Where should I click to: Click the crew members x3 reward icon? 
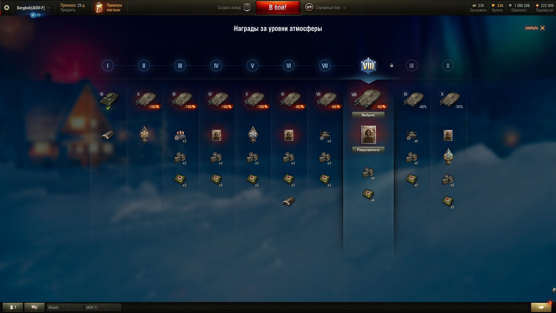[180, 136]
